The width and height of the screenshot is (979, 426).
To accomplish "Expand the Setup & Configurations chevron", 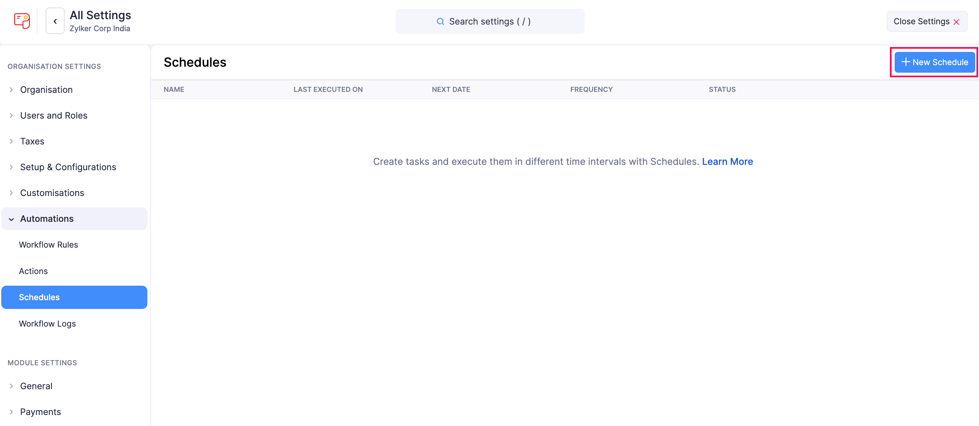I will pos(11,167).
